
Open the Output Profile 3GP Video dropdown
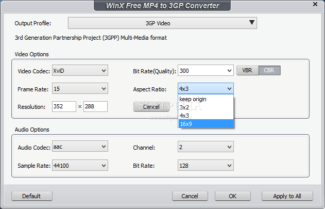(x=162, y=23)
